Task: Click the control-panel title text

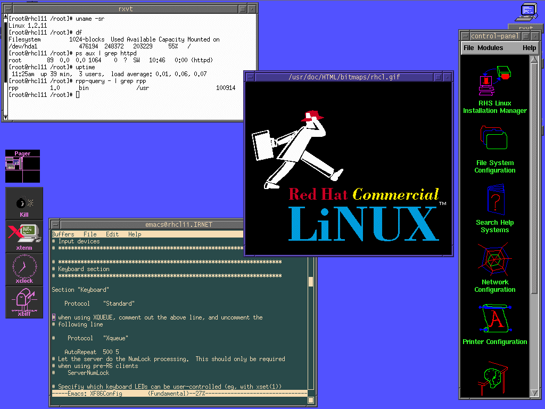Action: [x=494, y=36]
